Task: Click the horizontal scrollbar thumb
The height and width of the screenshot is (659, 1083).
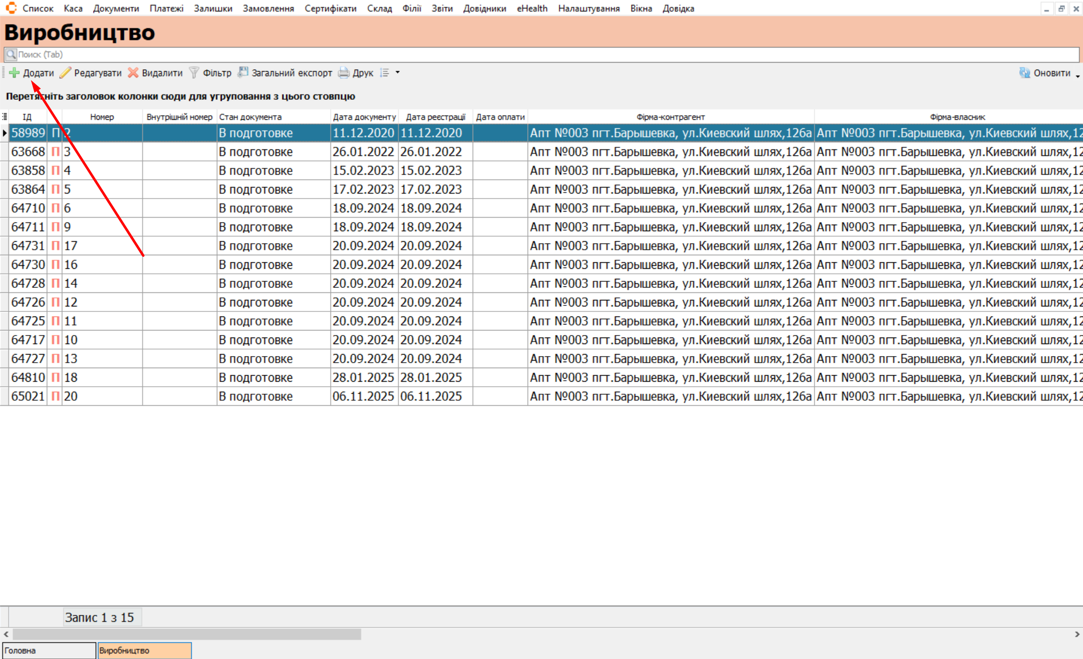Action: [187, 634]
